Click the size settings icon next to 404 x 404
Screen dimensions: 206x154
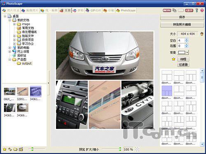(202, 34)
